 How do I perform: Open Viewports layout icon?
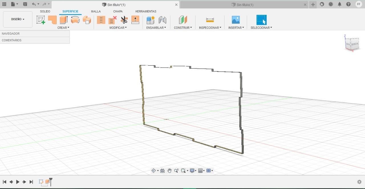(x=208, y=171)
